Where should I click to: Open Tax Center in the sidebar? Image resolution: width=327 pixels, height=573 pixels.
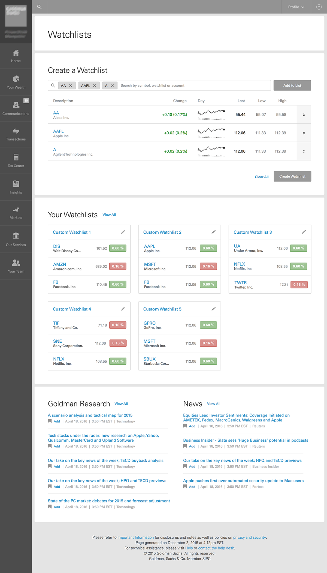click(x=16, y=161)
